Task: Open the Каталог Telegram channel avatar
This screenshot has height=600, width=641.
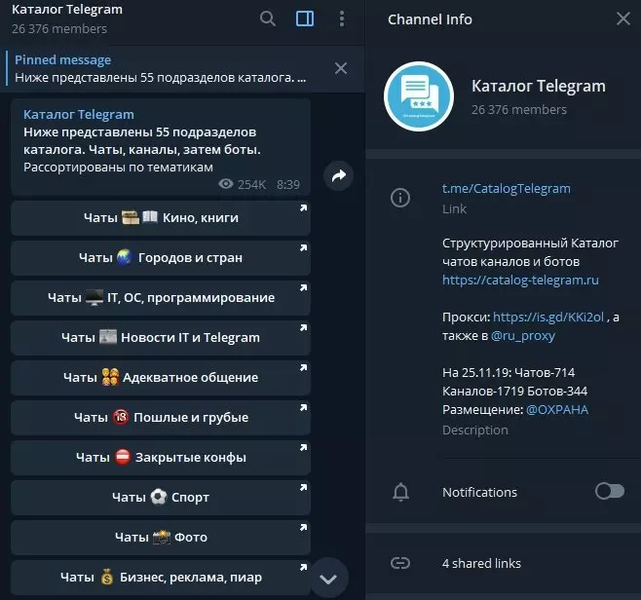Action: (419, 96)
